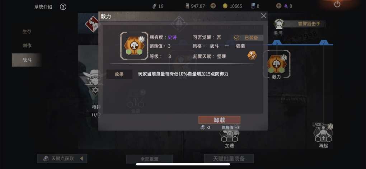Select the 毅力 talent node on tree

coord(277,64)
